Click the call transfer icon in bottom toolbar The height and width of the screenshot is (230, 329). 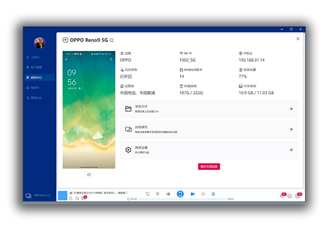pos(148,194)
